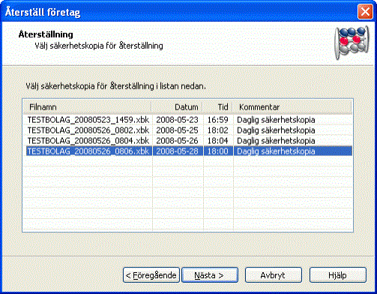Go back with the Föregående button
This screenshot has height=294, width=377.
coord(151,275)
